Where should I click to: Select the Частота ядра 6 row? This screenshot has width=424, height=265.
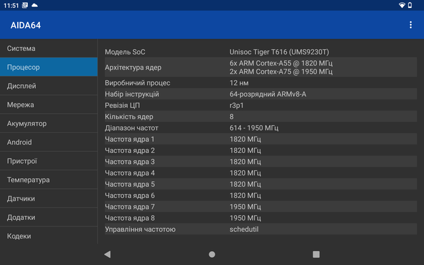click(x=260, y=195)
